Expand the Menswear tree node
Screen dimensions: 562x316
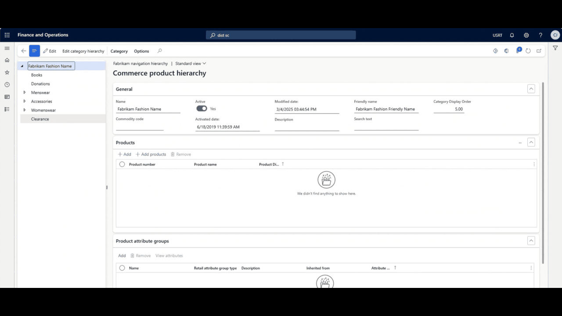pyautogui.click(x=25, y=93)
